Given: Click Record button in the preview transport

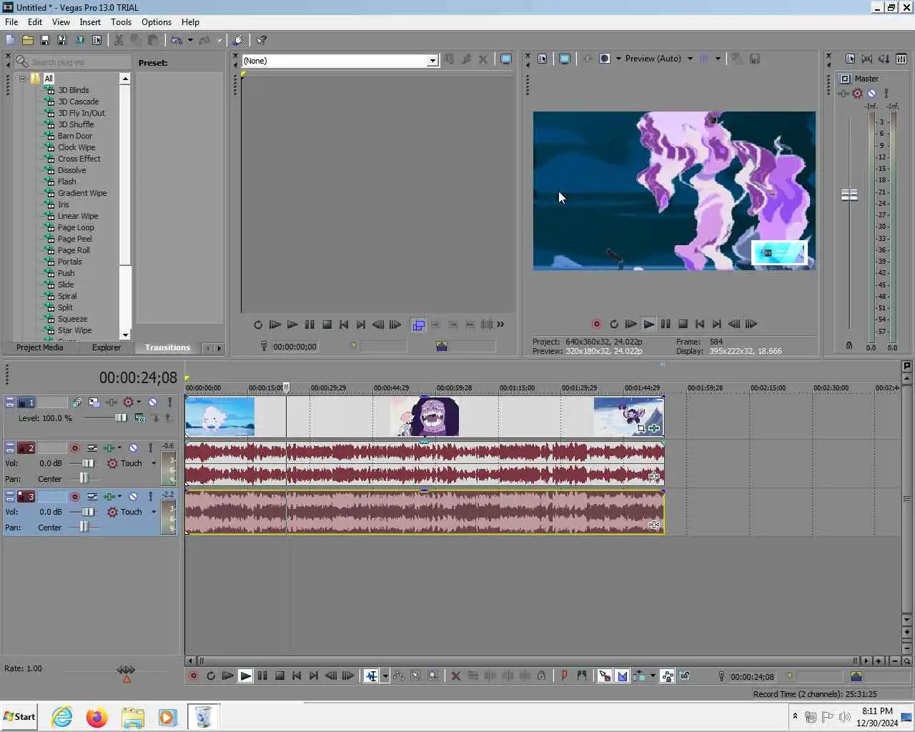Looking at the screenshot, I should click(x=596, y=324).
